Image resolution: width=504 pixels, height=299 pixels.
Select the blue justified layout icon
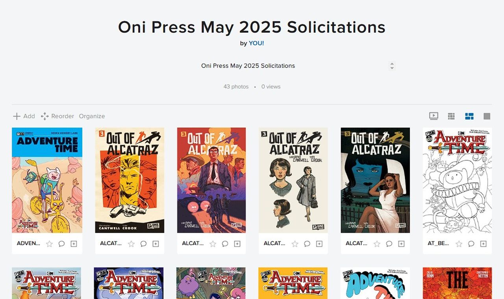pos(469,116)
